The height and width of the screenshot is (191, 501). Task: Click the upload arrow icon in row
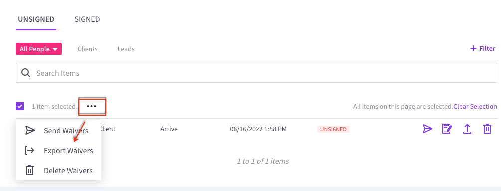coord(467,129)
